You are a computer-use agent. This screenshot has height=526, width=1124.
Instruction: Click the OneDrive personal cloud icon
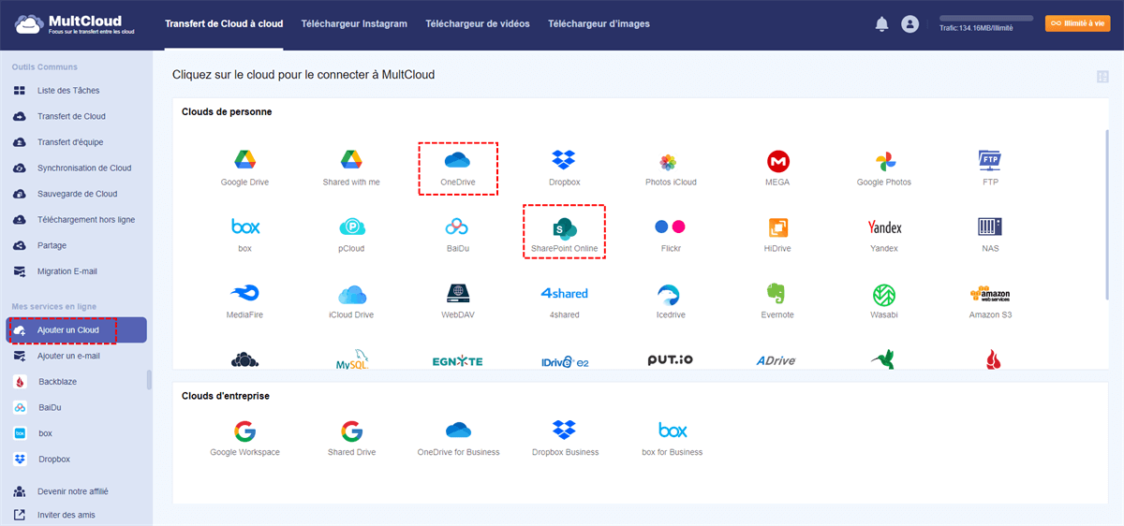click(457, 160)
